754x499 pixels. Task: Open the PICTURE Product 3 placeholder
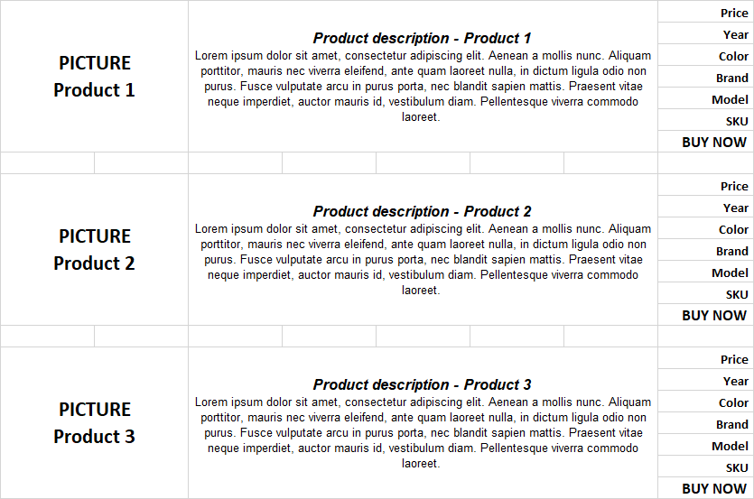click(x=94, y=423)
